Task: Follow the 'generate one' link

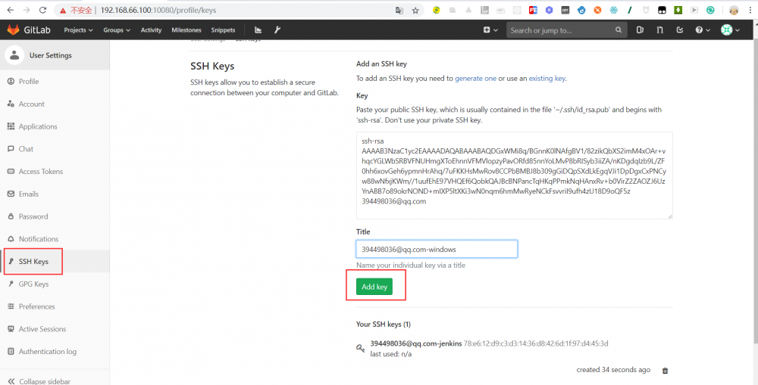Action: click(x=475, y=78)
